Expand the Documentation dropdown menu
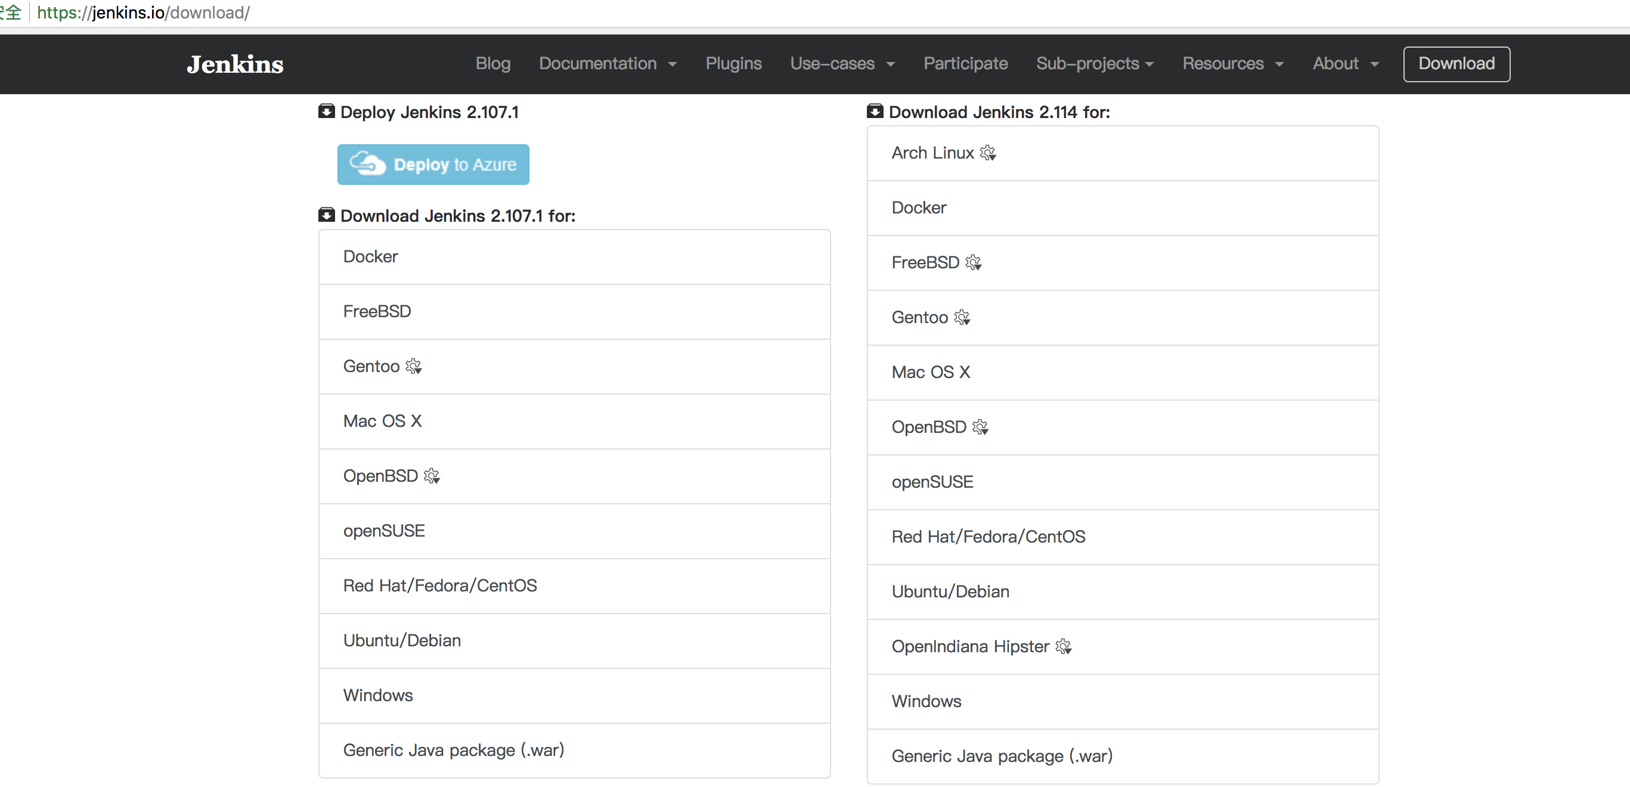Image resolution: width=1630 pixels, height=787 pixels. [608, 64]
